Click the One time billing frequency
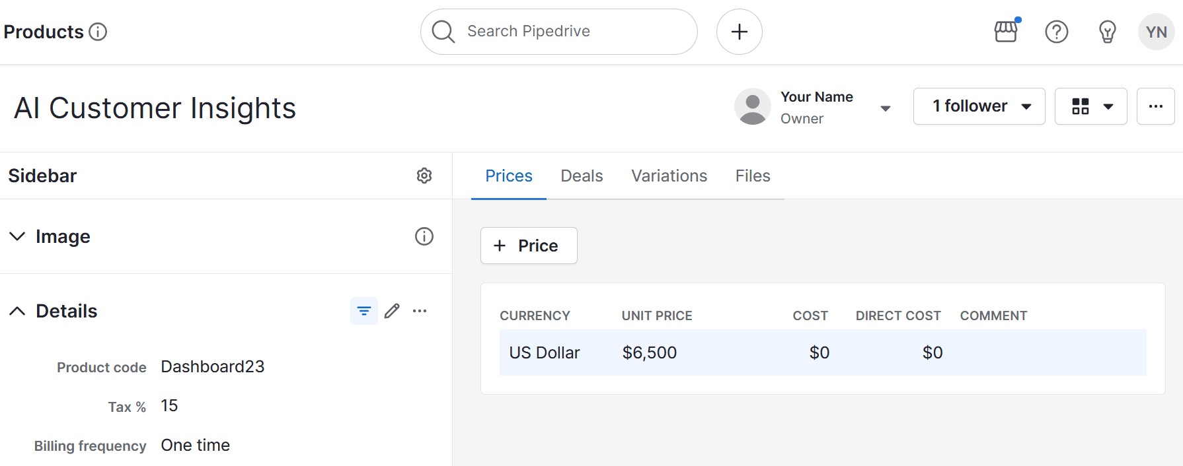The width and height of the screenshot is (1183, 466). pyautogui.click(x=196, y=446)
